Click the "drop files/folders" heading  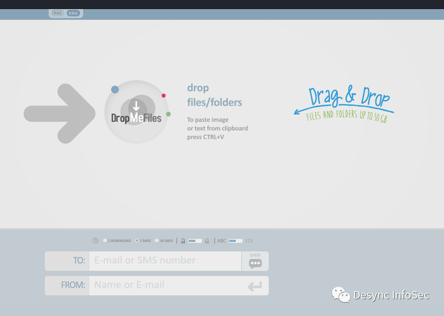(214, 95)
